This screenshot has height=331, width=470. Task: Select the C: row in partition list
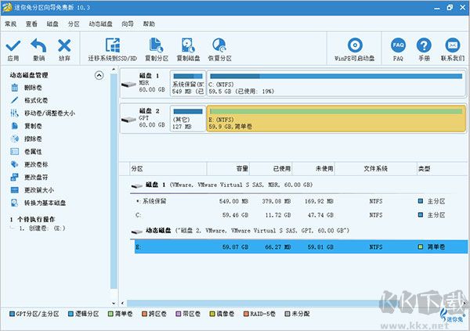299,215
